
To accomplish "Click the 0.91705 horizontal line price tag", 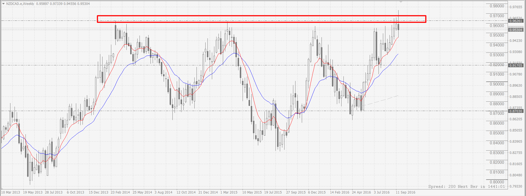I will tap(516, 65).
